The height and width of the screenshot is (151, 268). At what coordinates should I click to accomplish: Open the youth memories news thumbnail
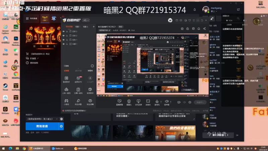[x=175, y=133]
